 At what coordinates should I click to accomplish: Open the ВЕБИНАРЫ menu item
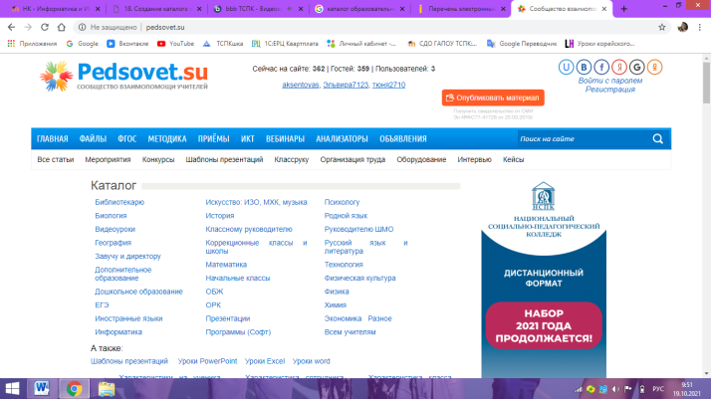[x=285, y=139]
